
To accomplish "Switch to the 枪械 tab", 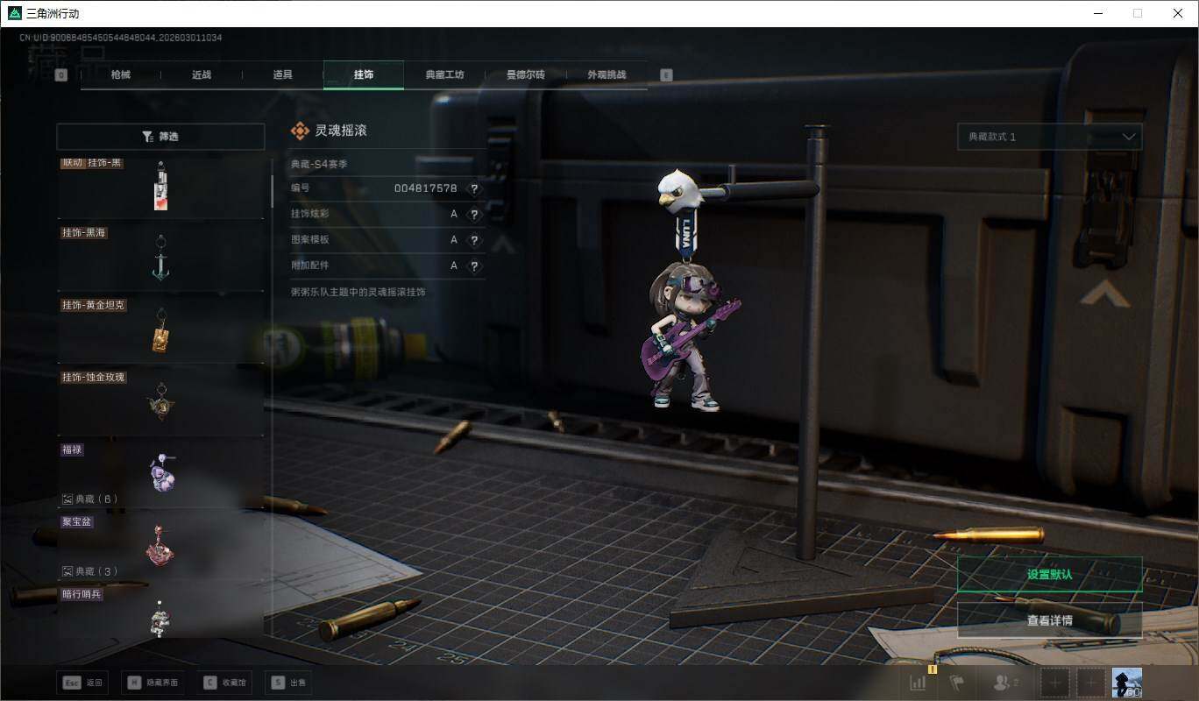I will 121,75.
